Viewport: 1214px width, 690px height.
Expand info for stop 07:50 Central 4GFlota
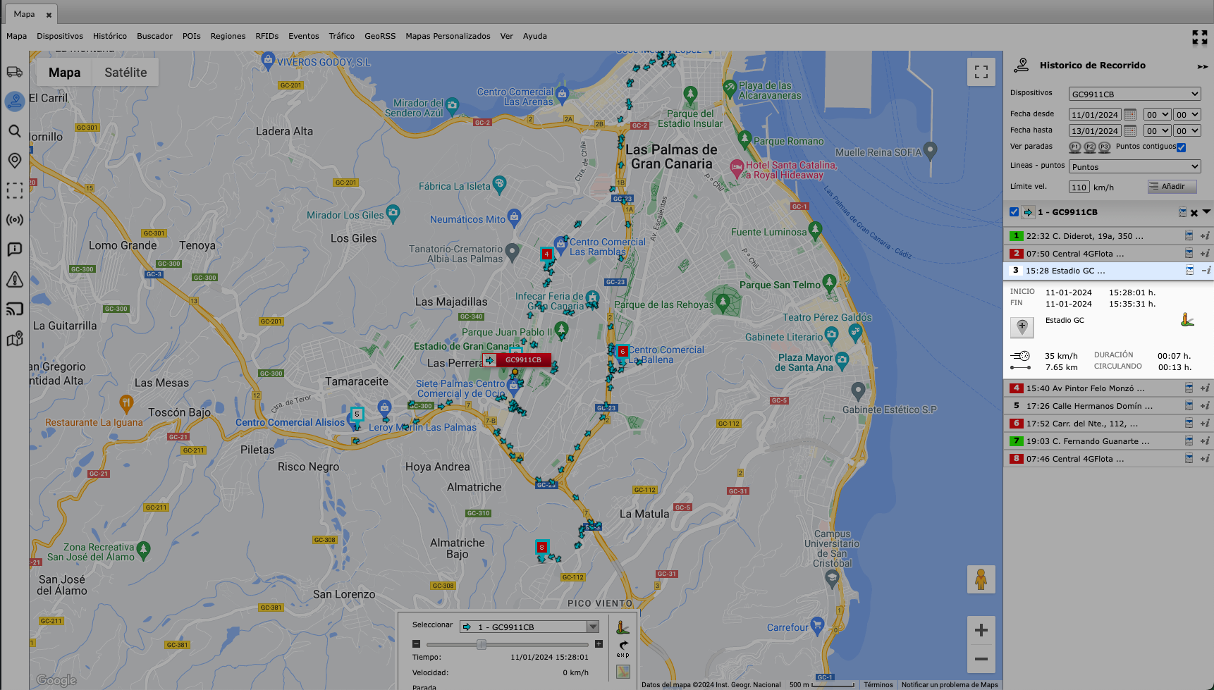(1206, 254)
